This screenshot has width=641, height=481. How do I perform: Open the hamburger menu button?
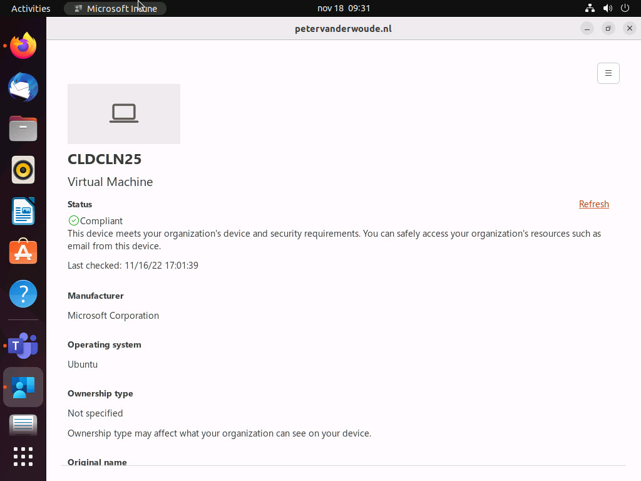pos(608,73)
